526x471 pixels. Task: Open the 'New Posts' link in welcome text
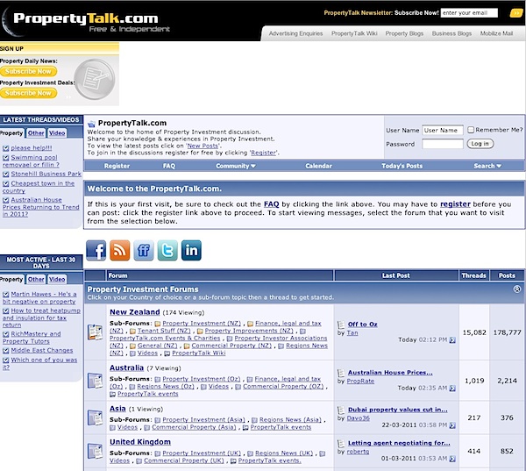tap(203, 146)
